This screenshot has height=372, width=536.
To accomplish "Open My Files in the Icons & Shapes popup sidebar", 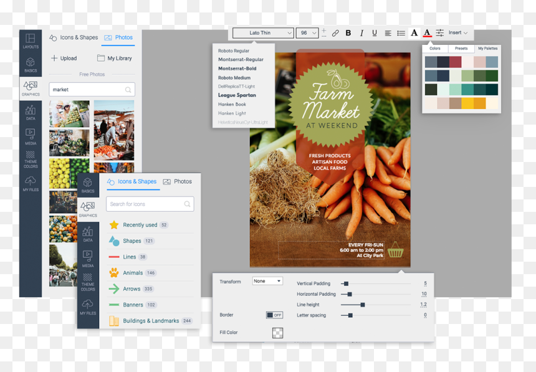I will pyautogui.click(x=88, y=307).
